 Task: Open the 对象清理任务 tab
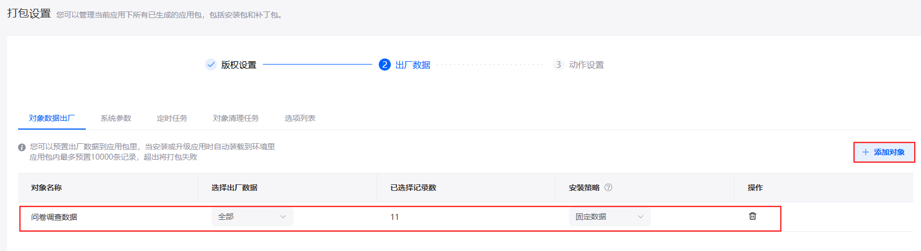tap(236, 118)
